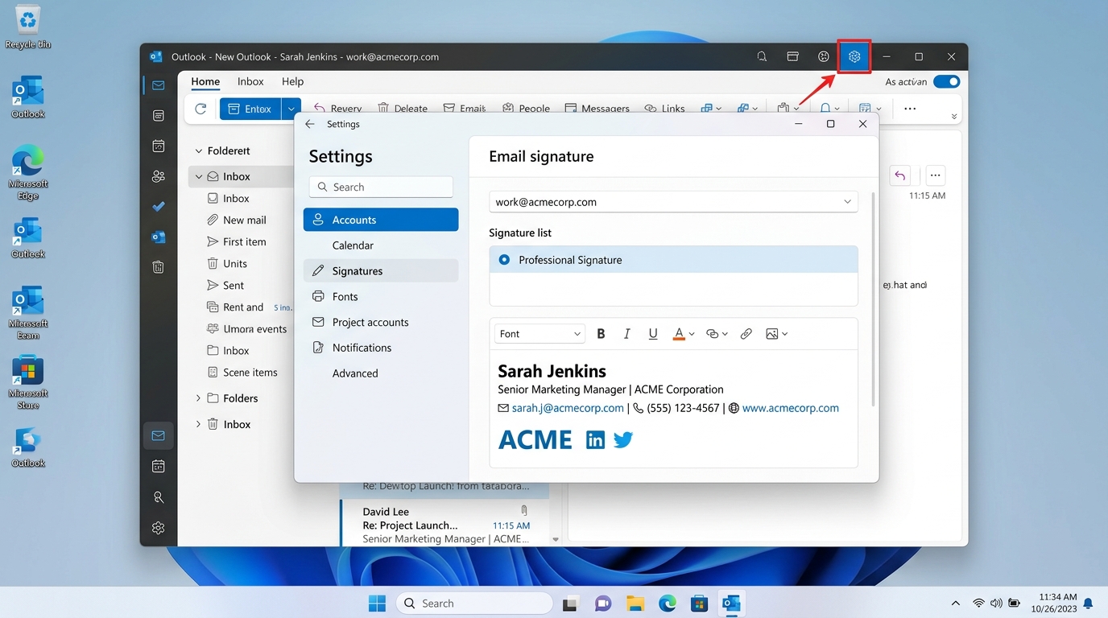The image size is (1108, 618).
Task: Click the Windows taskbar Search box
Action: coord(474,603)
